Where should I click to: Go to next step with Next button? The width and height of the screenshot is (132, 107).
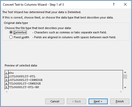coord(98,101)
